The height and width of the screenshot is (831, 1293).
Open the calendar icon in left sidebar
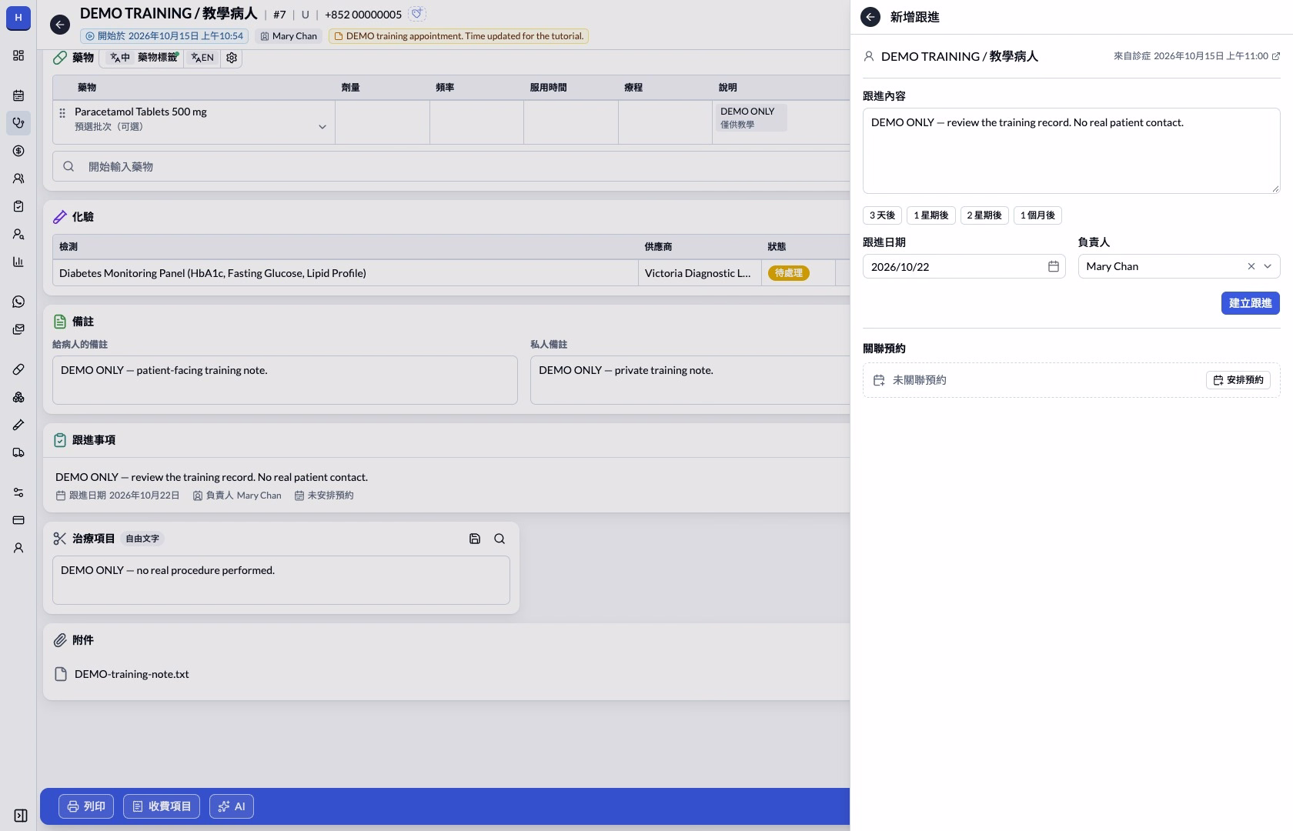click(18, 95)
